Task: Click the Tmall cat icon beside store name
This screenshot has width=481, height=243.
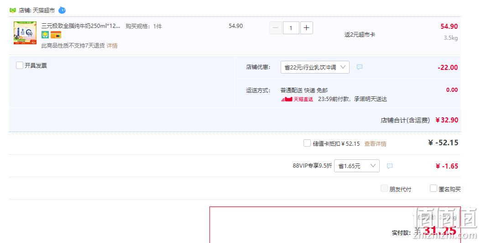Action: coord(13,10)
